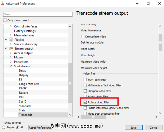Expand Control interfaces node

11,26
